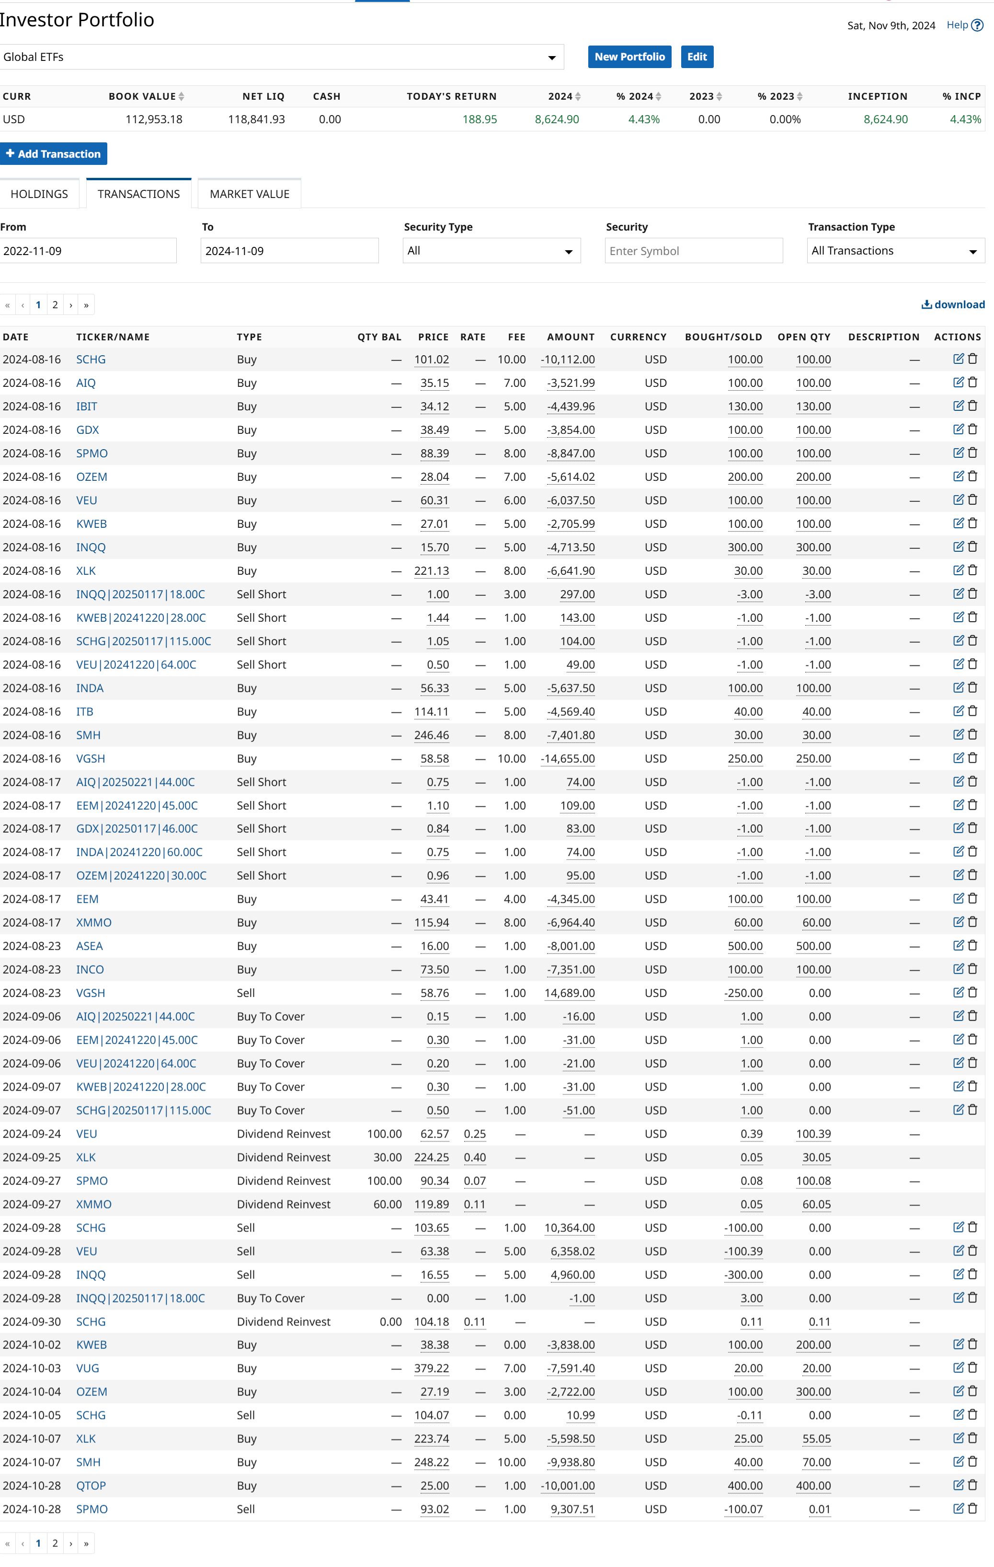Click the edit icon for SCHG buy row

[958, 359]
